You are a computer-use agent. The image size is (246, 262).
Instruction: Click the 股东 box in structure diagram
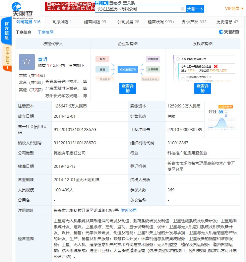102,59
